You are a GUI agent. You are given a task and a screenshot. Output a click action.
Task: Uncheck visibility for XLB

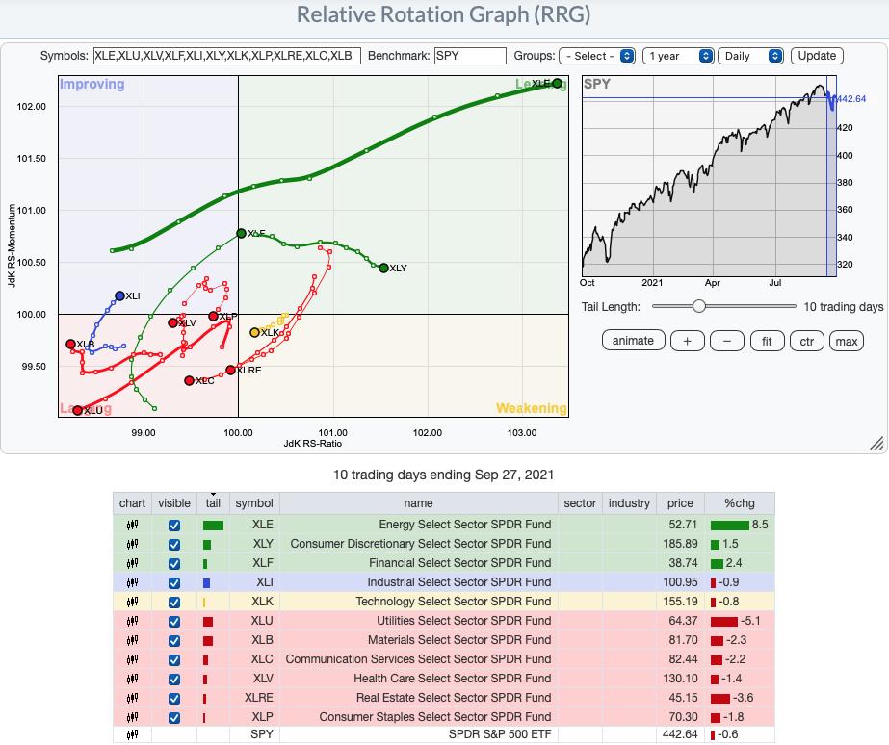coord(174,641)
